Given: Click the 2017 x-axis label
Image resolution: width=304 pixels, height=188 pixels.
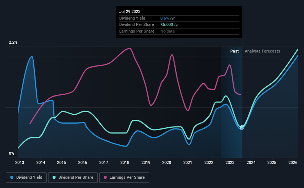Looking at the screenshot, I should (104, 162).
